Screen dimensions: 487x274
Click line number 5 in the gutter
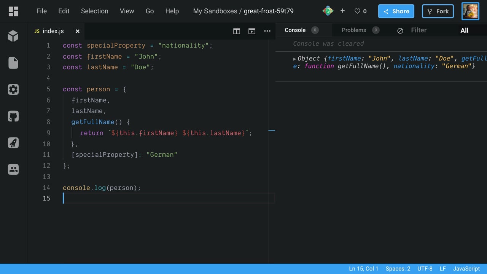click(x=48, y=89)
